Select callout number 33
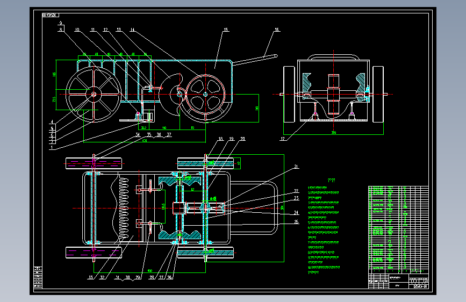Screen dimensions: 466x302 tap(90, 277)
